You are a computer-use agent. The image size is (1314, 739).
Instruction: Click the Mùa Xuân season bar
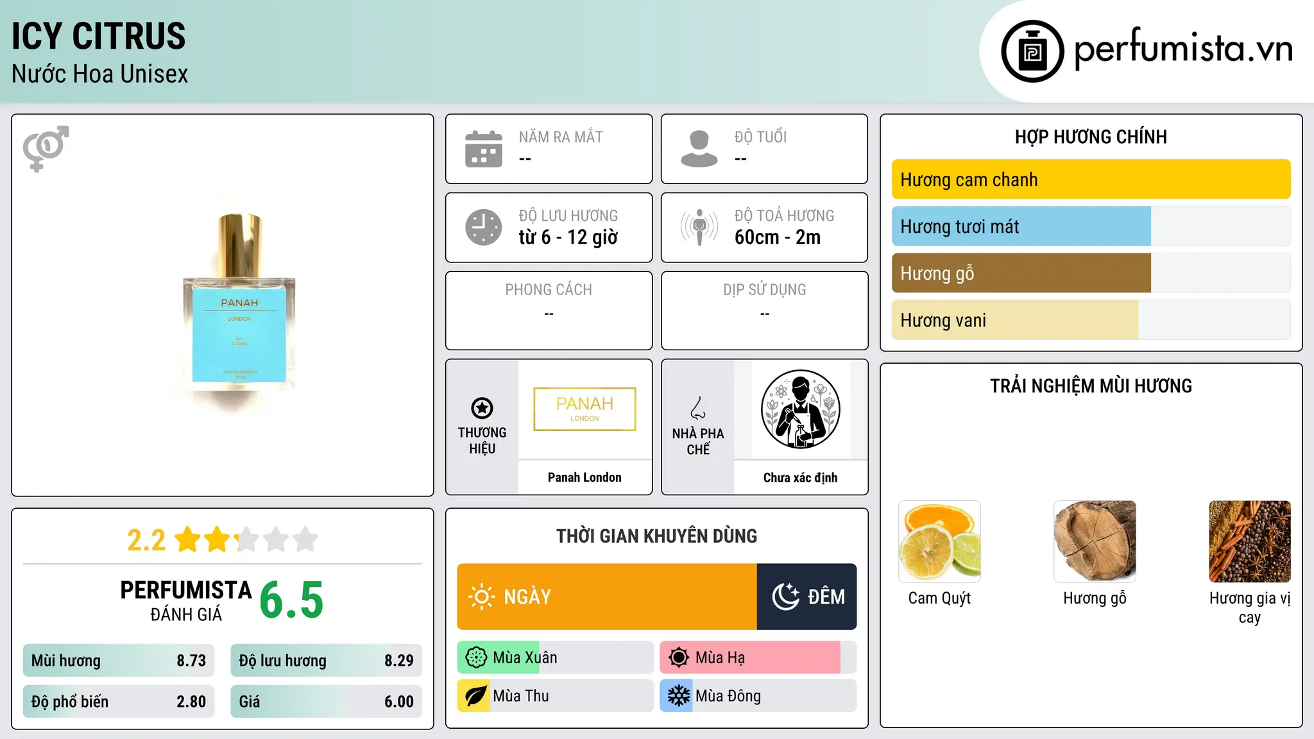click(556, 658)
